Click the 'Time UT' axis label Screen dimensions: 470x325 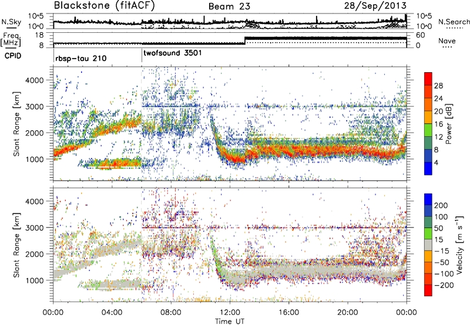tap(230, 321)
